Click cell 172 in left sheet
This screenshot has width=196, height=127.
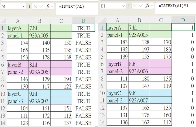[x=39, y=116]
